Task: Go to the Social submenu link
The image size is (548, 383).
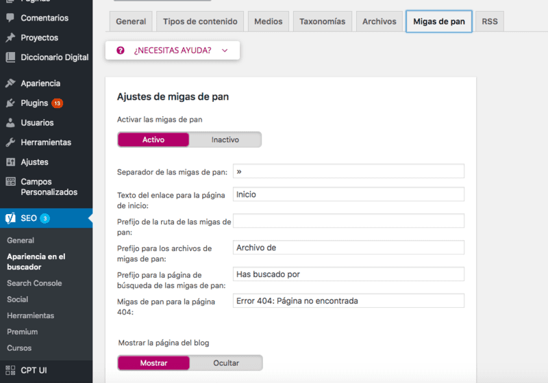Action: pyautogui.click(x=18, y=300)
